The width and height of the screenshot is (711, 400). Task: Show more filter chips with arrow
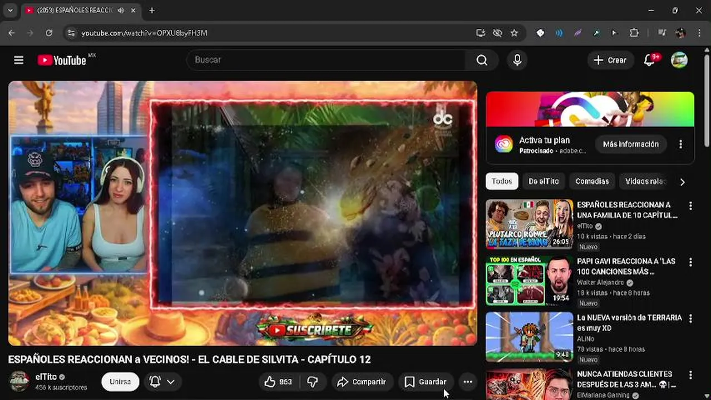tap(683, 181)
